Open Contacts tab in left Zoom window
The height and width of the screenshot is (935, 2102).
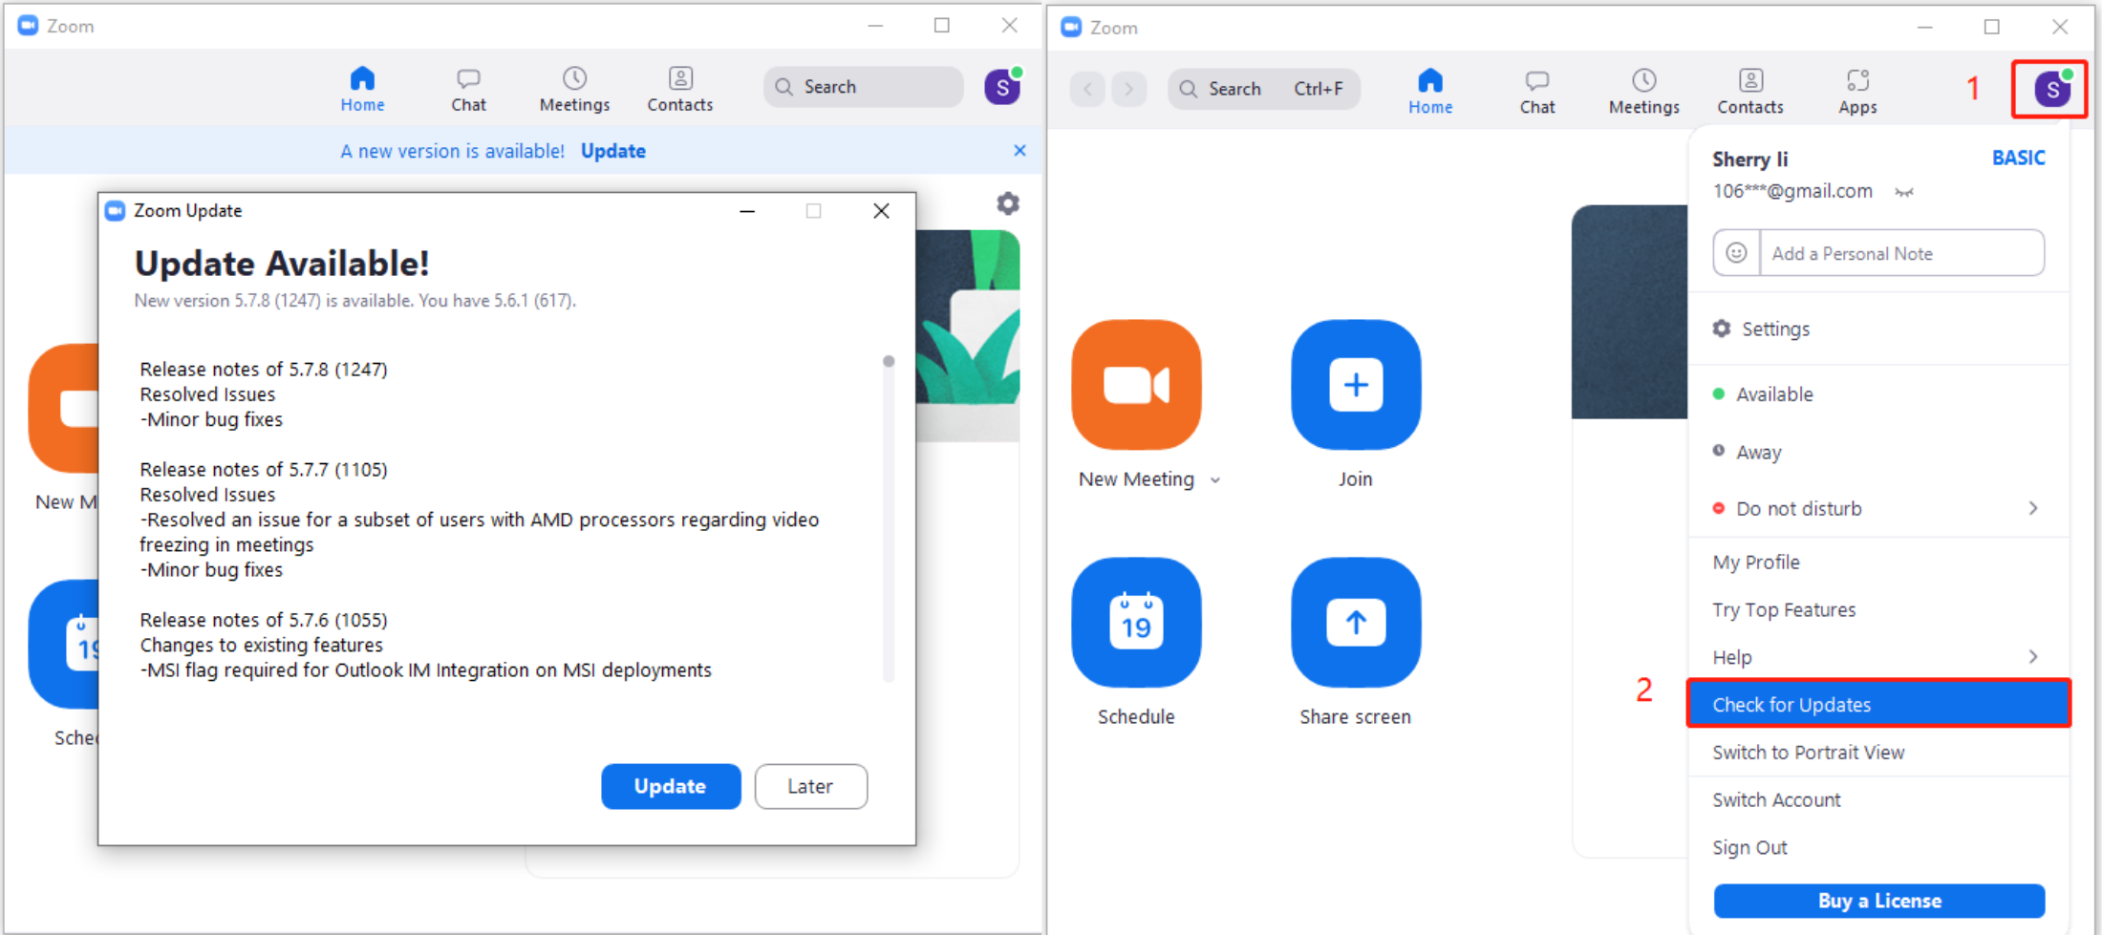(x=679, y=90)
